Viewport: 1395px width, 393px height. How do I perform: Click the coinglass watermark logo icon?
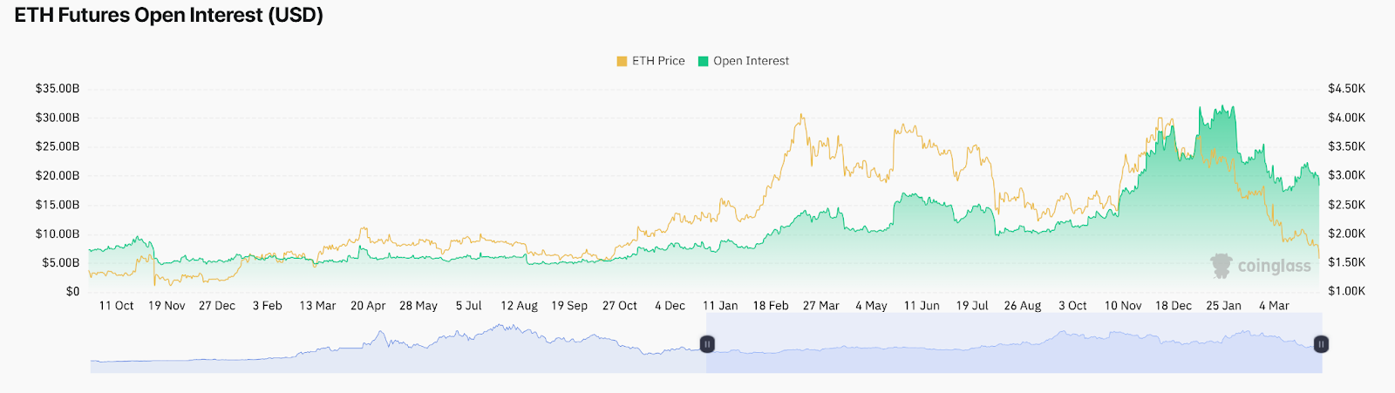coord(1221,266)
